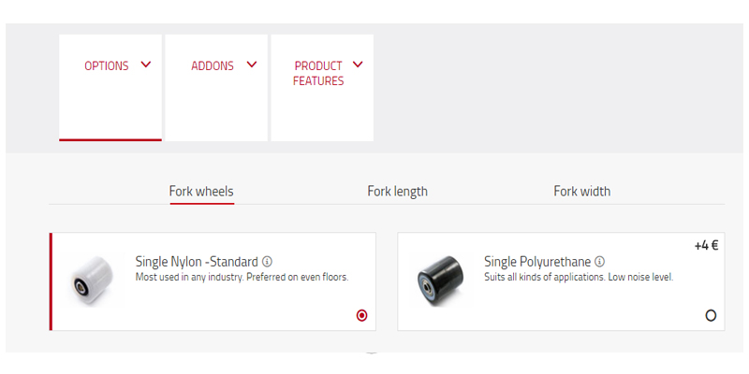Open the OPTIONS section label

click(x=106, y=66)
